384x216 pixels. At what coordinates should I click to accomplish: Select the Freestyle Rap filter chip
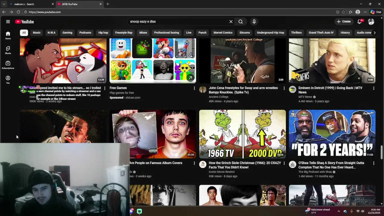click(x=124, y=33)
